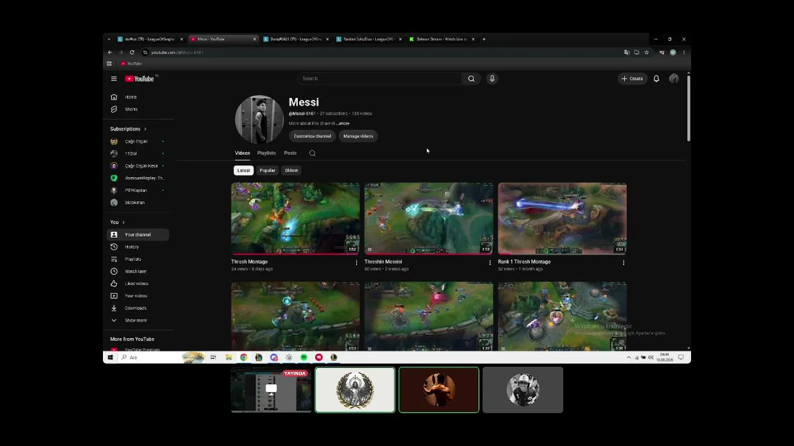The width and height of the screenshot is (794, 446).
Task: Open the Messi channel profile picture
Action: [x=259, y=120]
